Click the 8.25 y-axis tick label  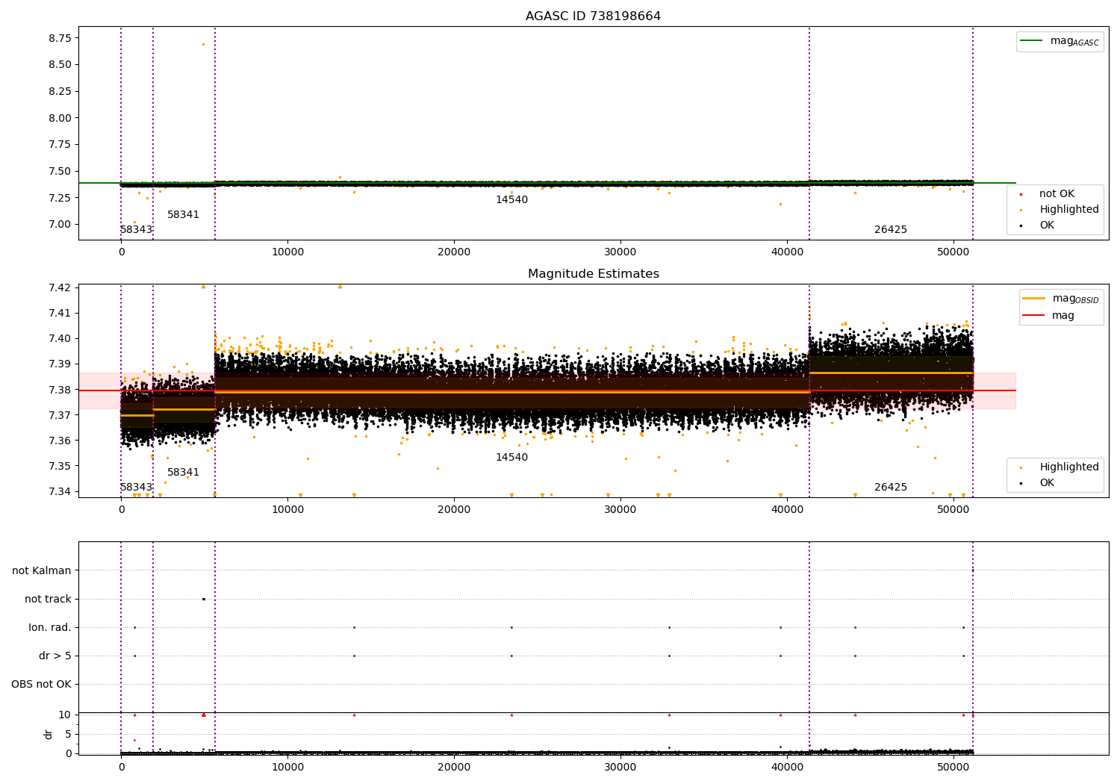60,91
